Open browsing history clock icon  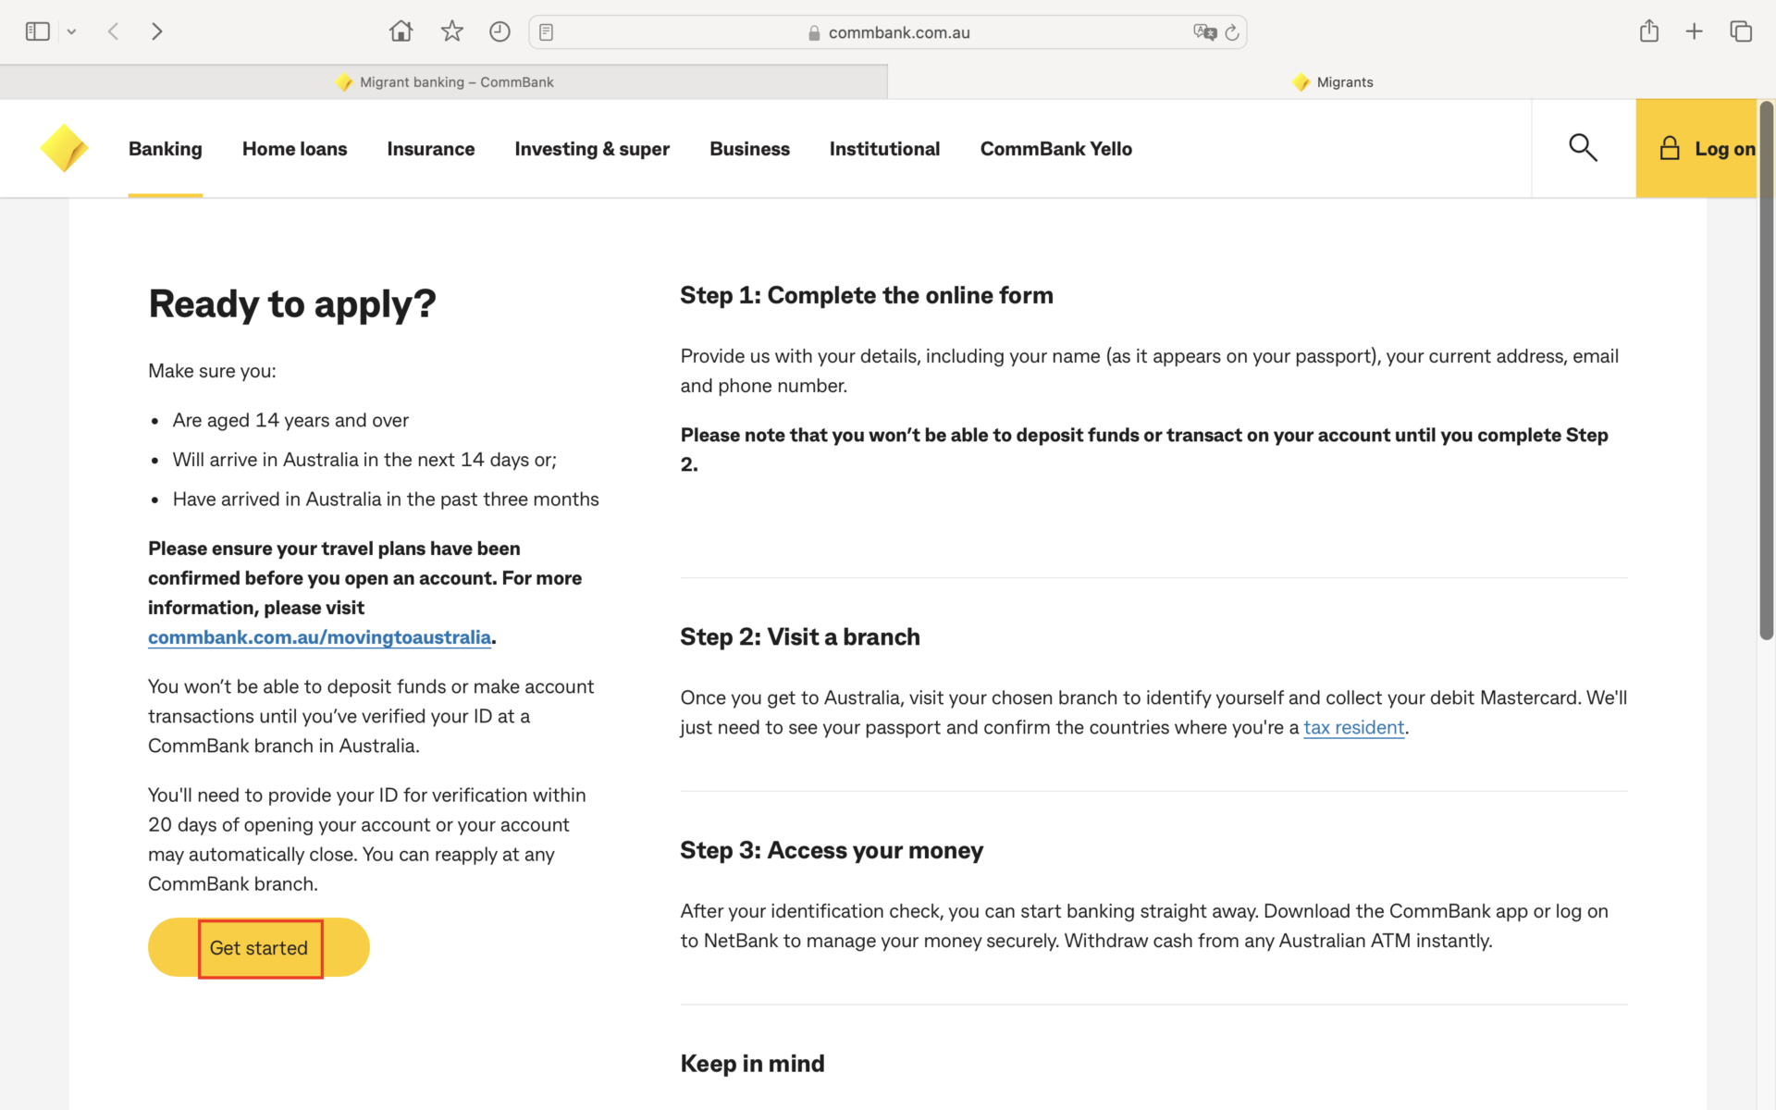(x=499, y=31)
